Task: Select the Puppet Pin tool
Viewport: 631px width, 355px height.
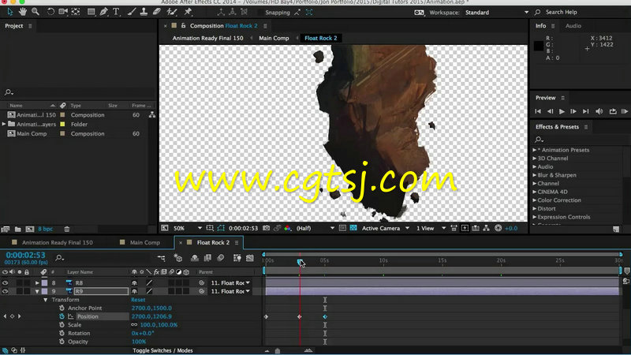Action: tap(188, 12)
